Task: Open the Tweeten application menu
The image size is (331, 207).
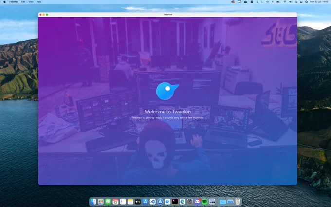Action: pos(14,2)
